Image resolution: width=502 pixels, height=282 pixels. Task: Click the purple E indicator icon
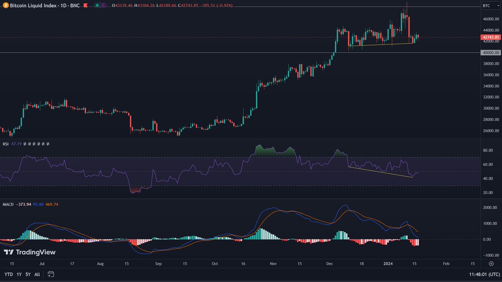(x=103, y=5)
